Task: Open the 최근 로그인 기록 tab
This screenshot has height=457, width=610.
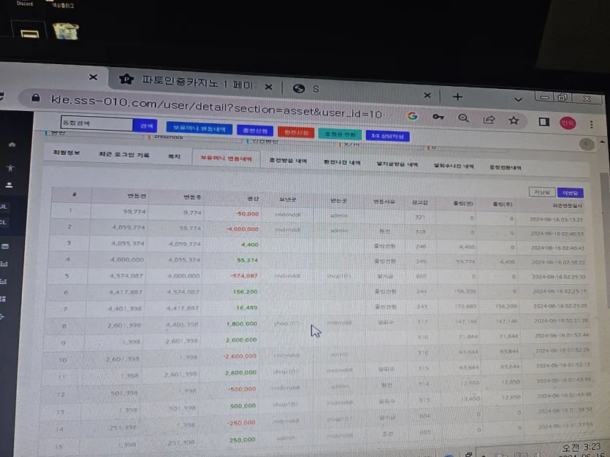Action: tap(123, 154)
